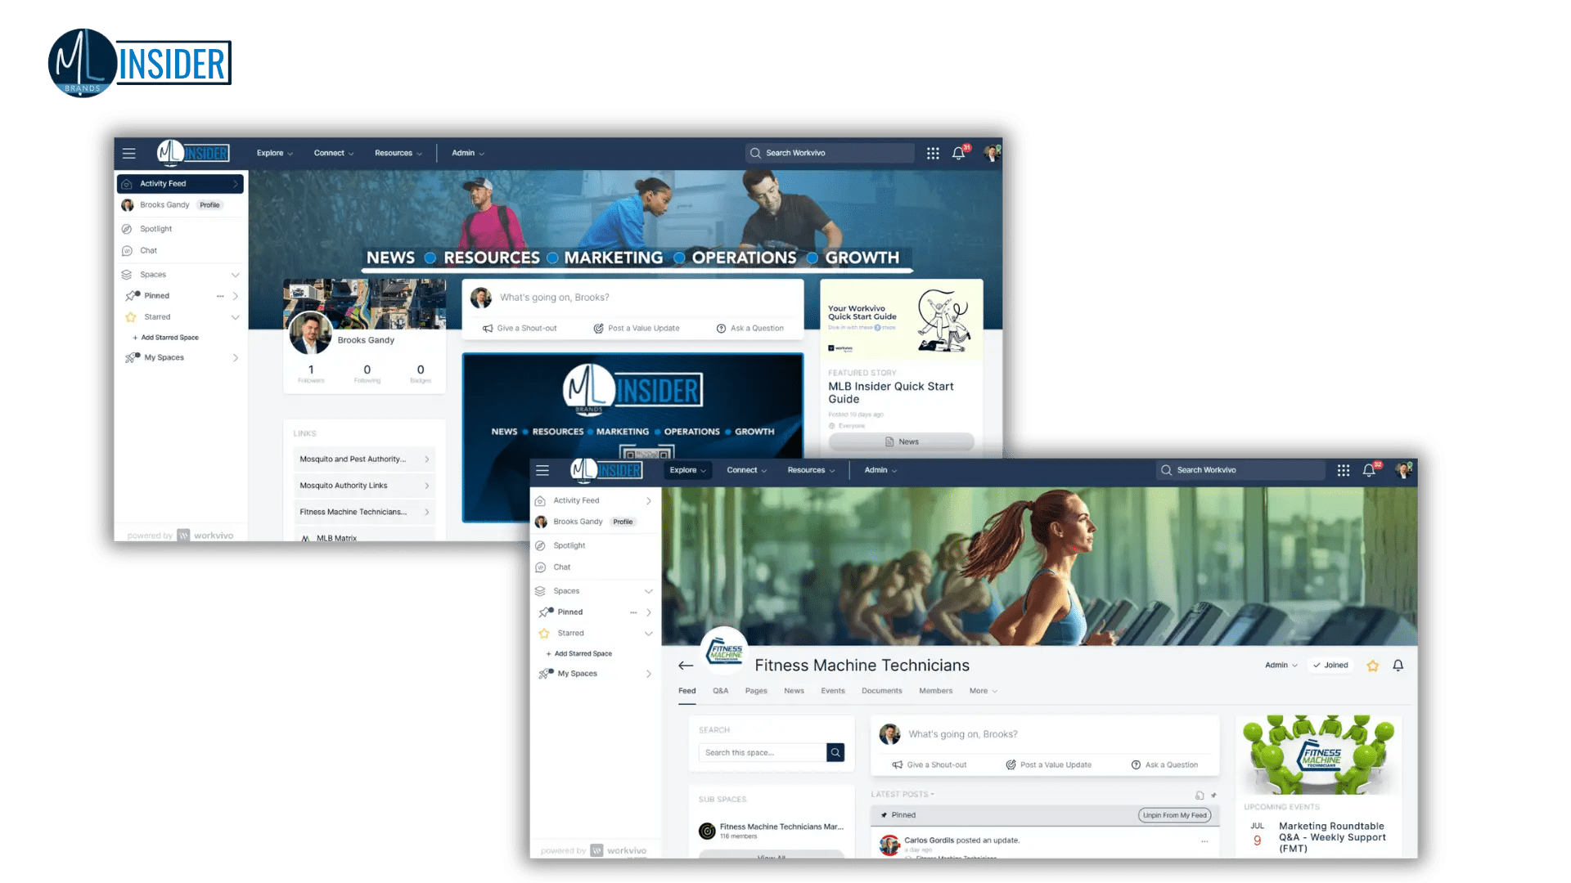Open notifications bell in front window header
The image size is (1571, 883).
tap(1369, 470)
